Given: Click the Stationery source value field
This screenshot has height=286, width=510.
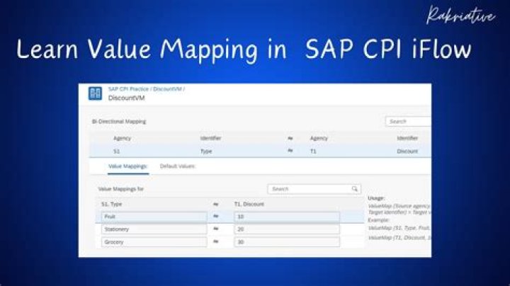Looking at the screenshot, I should [154, 229].
